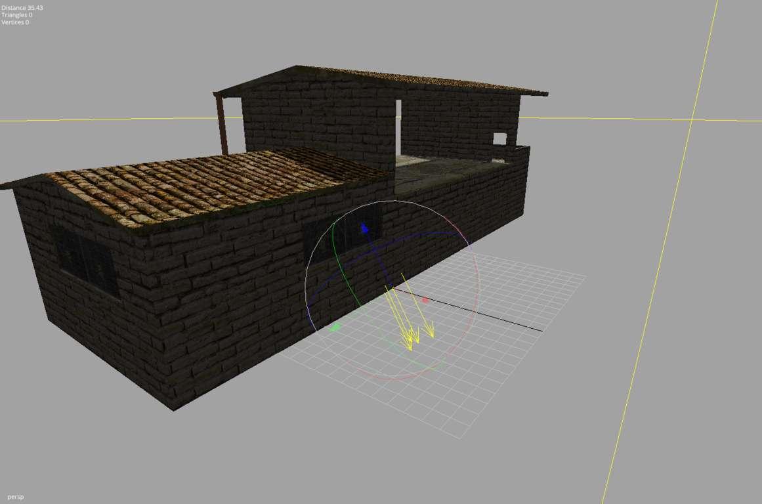Click the dark window on left wall
Screen dimensions: 762x504
(x=86, y=262)
